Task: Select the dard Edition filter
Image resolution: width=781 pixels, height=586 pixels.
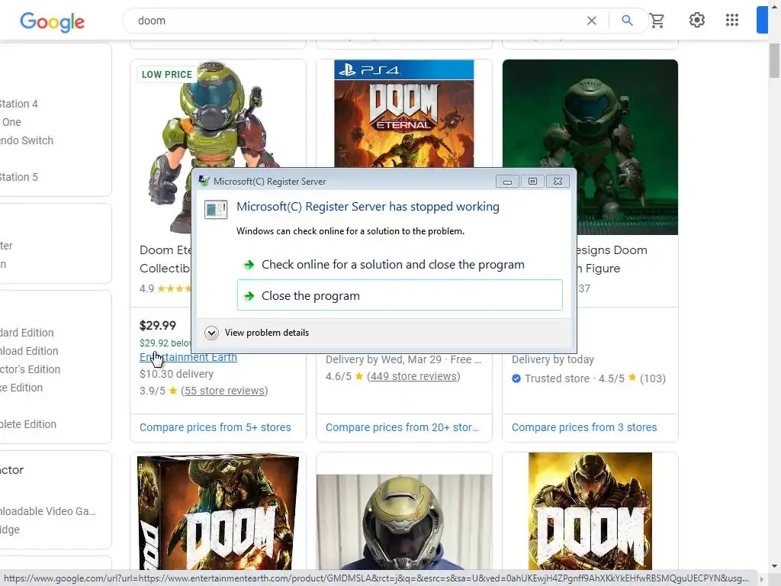Action: click(27, 333)
